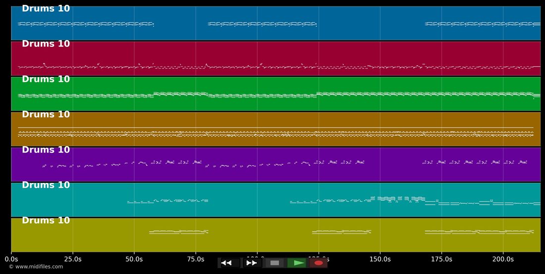Viewport: 545px width, 274px height.
Task: Select the teal Drums 10 track
Action: (276, 200)
